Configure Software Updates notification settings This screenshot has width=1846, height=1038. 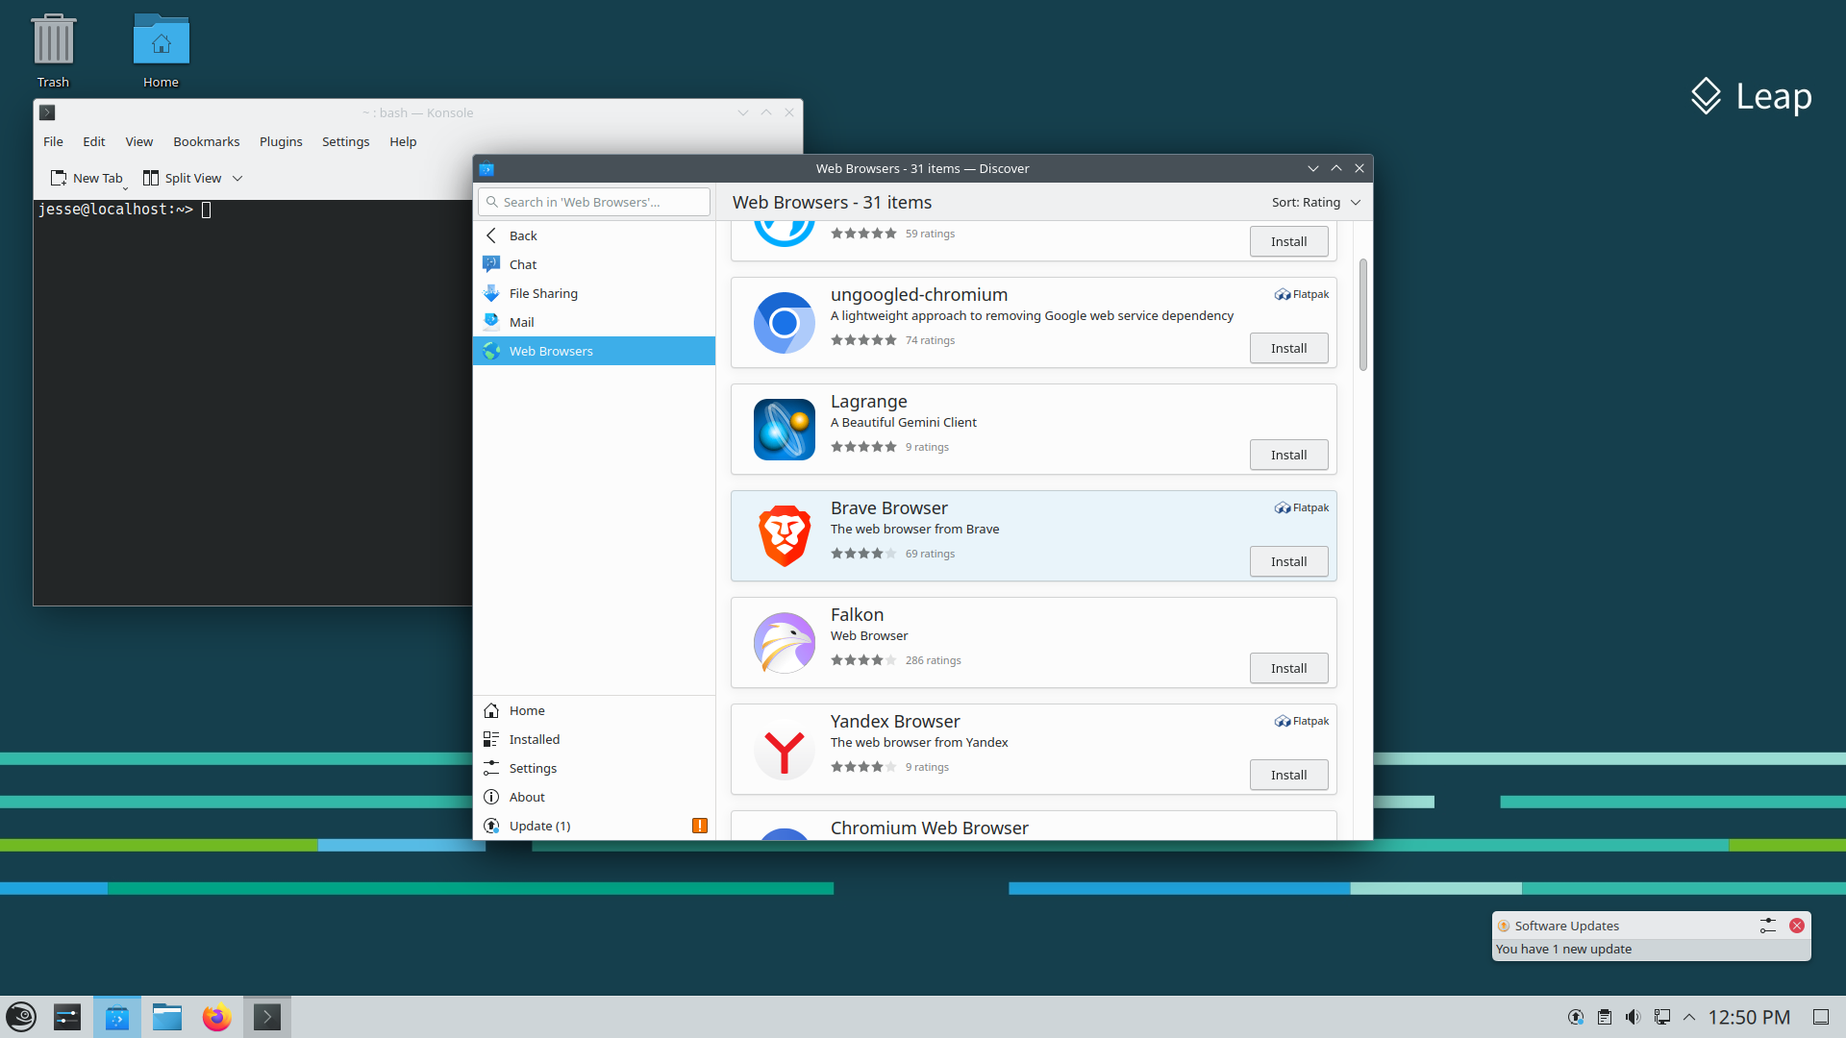click(x=1768, y=926)
